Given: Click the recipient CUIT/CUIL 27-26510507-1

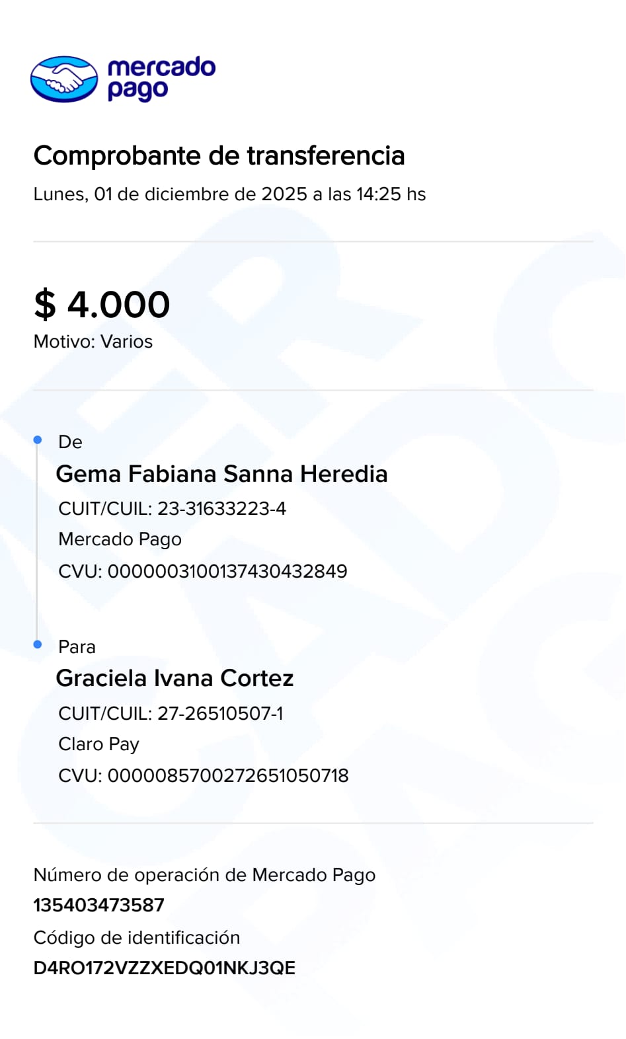Looking at the screenshot, I should tap(171, 713).
